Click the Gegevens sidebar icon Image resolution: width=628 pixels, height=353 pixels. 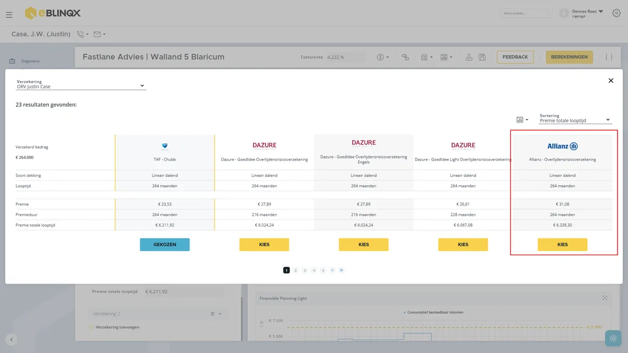pos(12,61)
